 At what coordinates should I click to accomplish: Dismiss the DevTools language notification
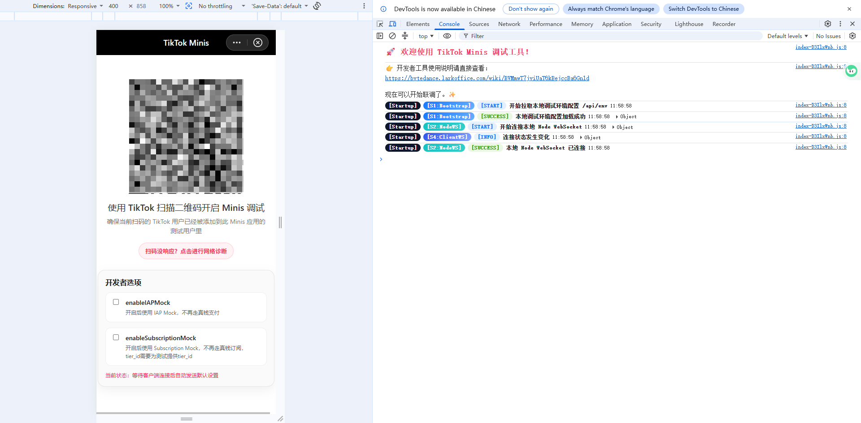click(x=849, y=9)
